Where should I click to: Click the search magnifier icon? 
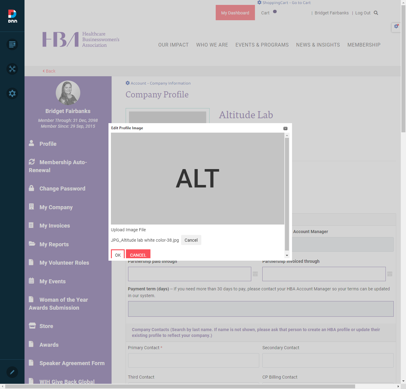tap(376, 13)
